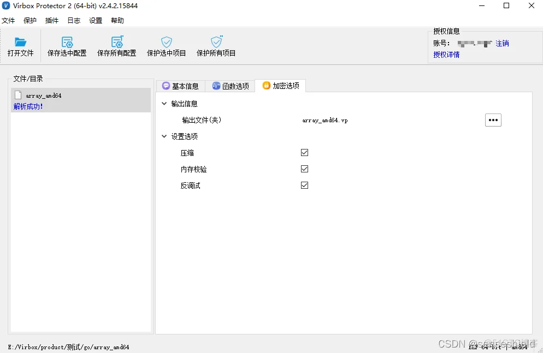Image resolution: width=543 pixels, height=353 pixels.
Task: Click the Virbox Protector app logo
Action: (x=6, y=6)
